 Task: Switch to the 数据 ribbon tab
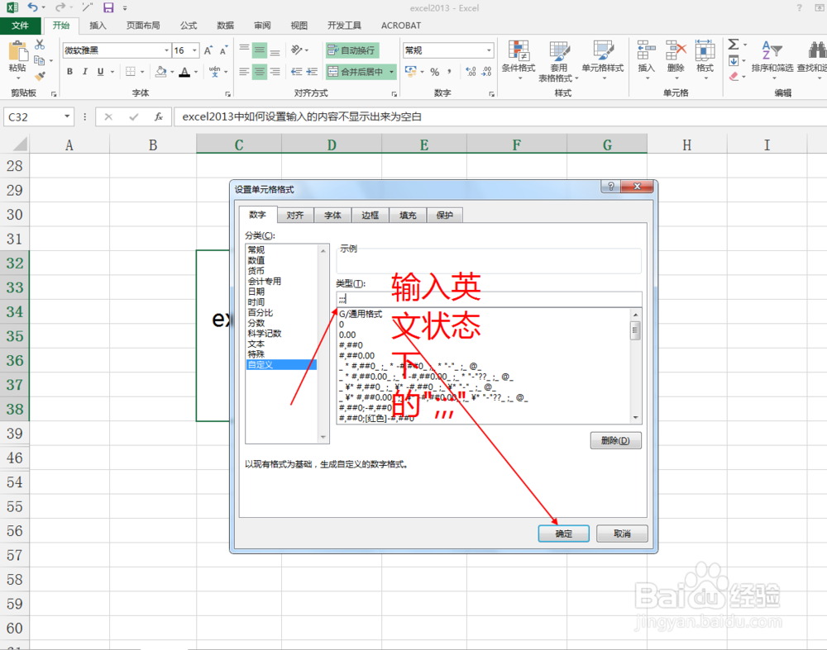(225, 26)
